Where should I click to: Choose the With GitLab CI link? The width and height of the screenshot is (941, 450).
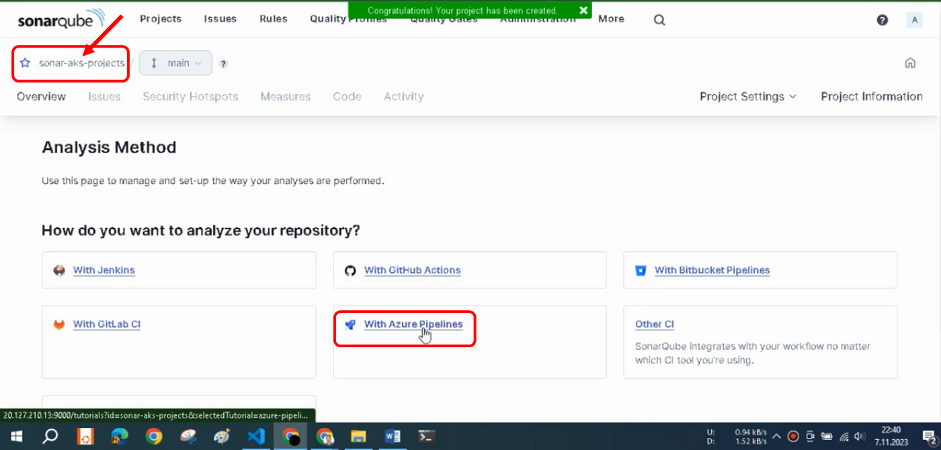[x=107, y=324]
